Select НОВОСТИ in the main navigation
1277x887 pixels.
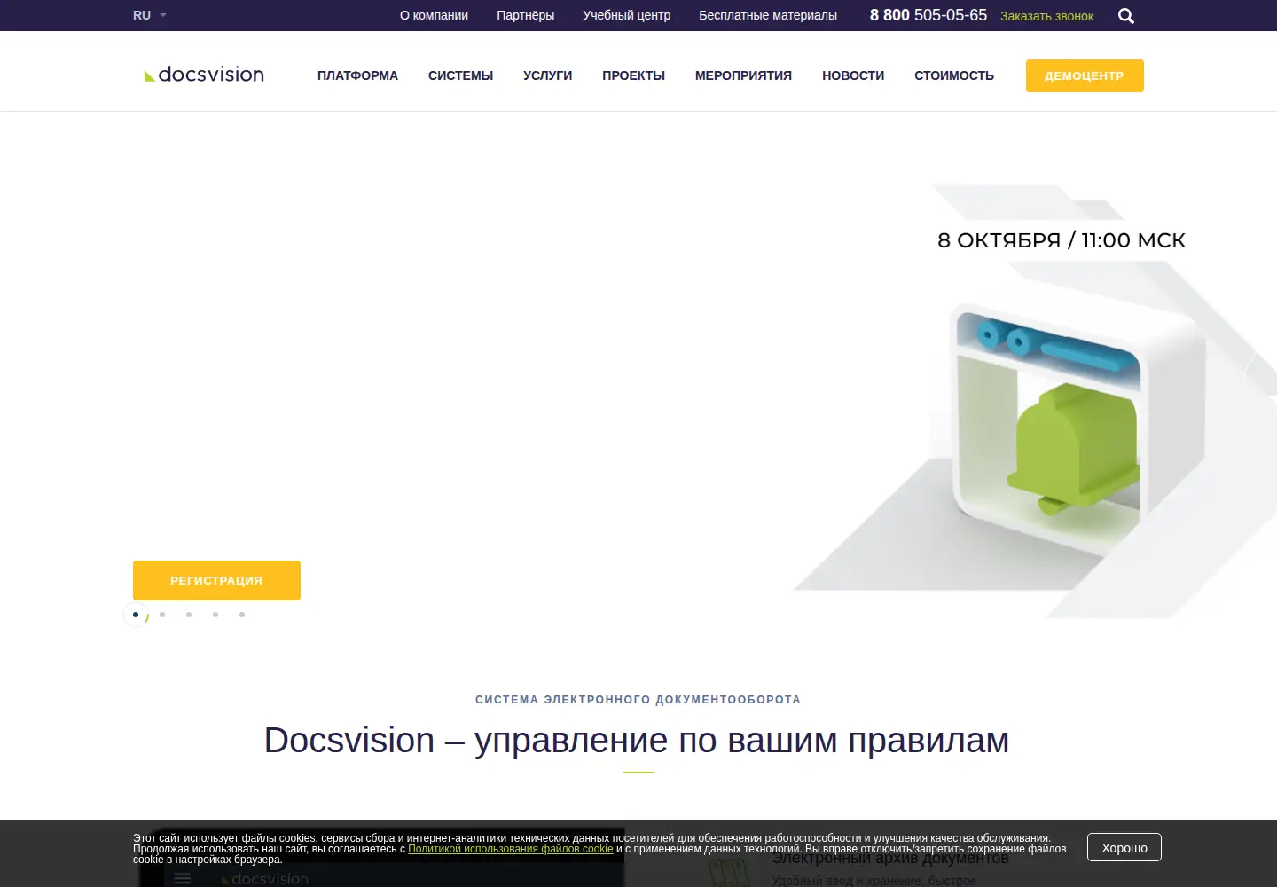(853, 75)
